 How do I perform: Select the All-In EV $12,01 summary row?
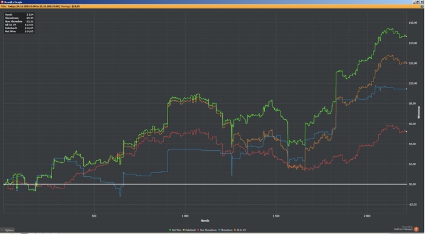click(19, 25)
